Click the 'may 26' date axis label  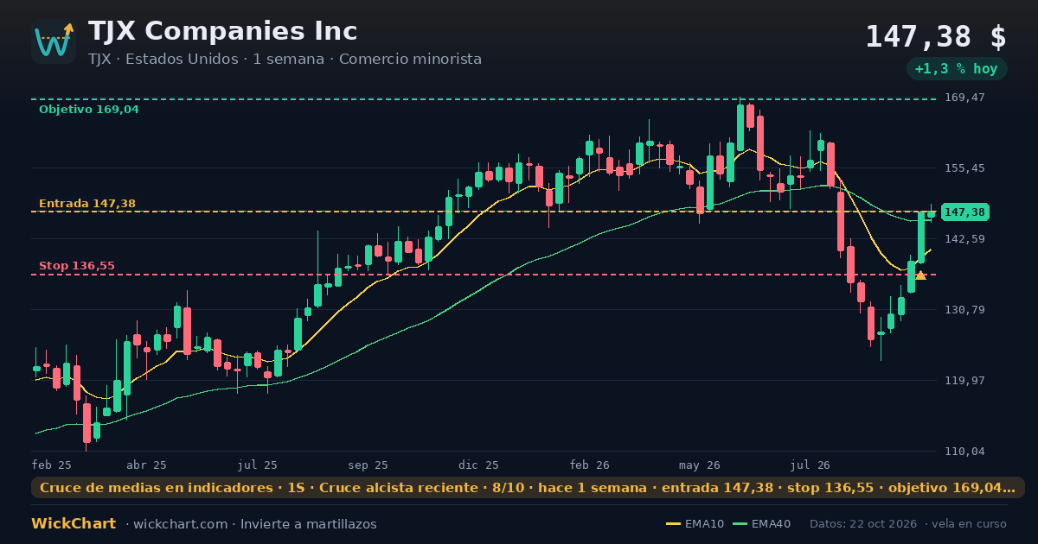tap(701, 465)
